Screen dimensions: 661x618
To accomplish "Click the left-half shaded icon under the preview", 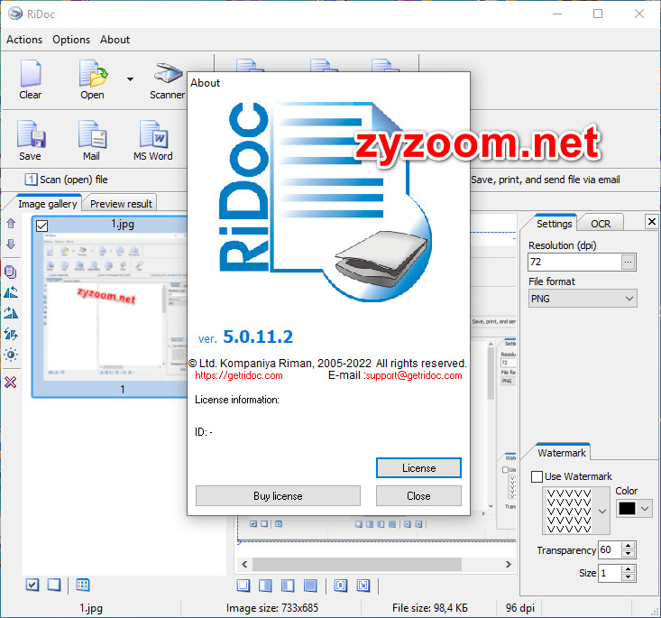I will tap(288, 586).
